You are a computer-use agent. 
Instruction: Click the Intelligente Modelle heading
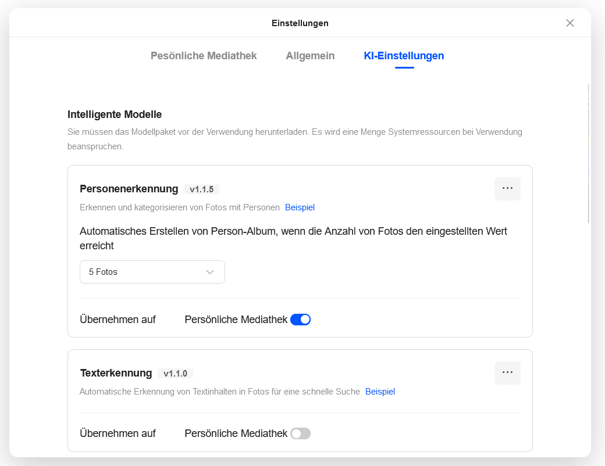point(115,114)
